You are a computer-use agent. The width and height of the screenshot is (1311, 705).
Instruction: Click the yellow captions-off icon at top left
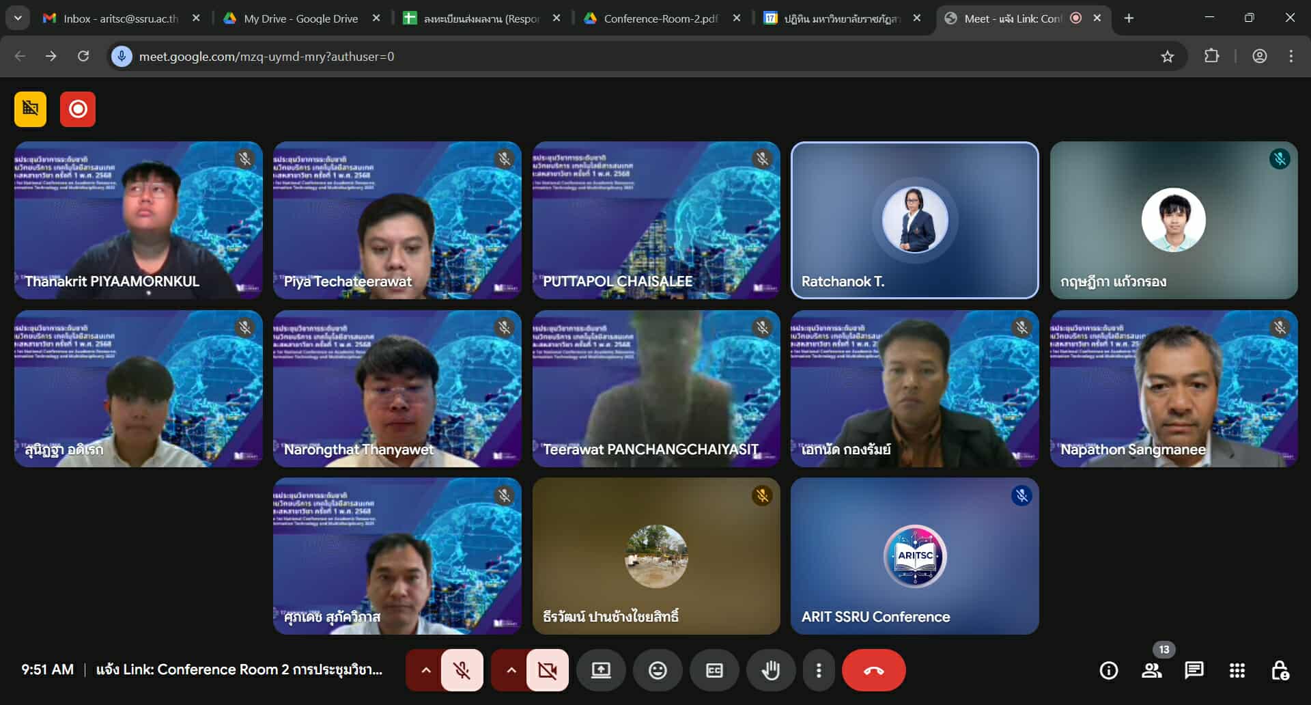(30, 109)
